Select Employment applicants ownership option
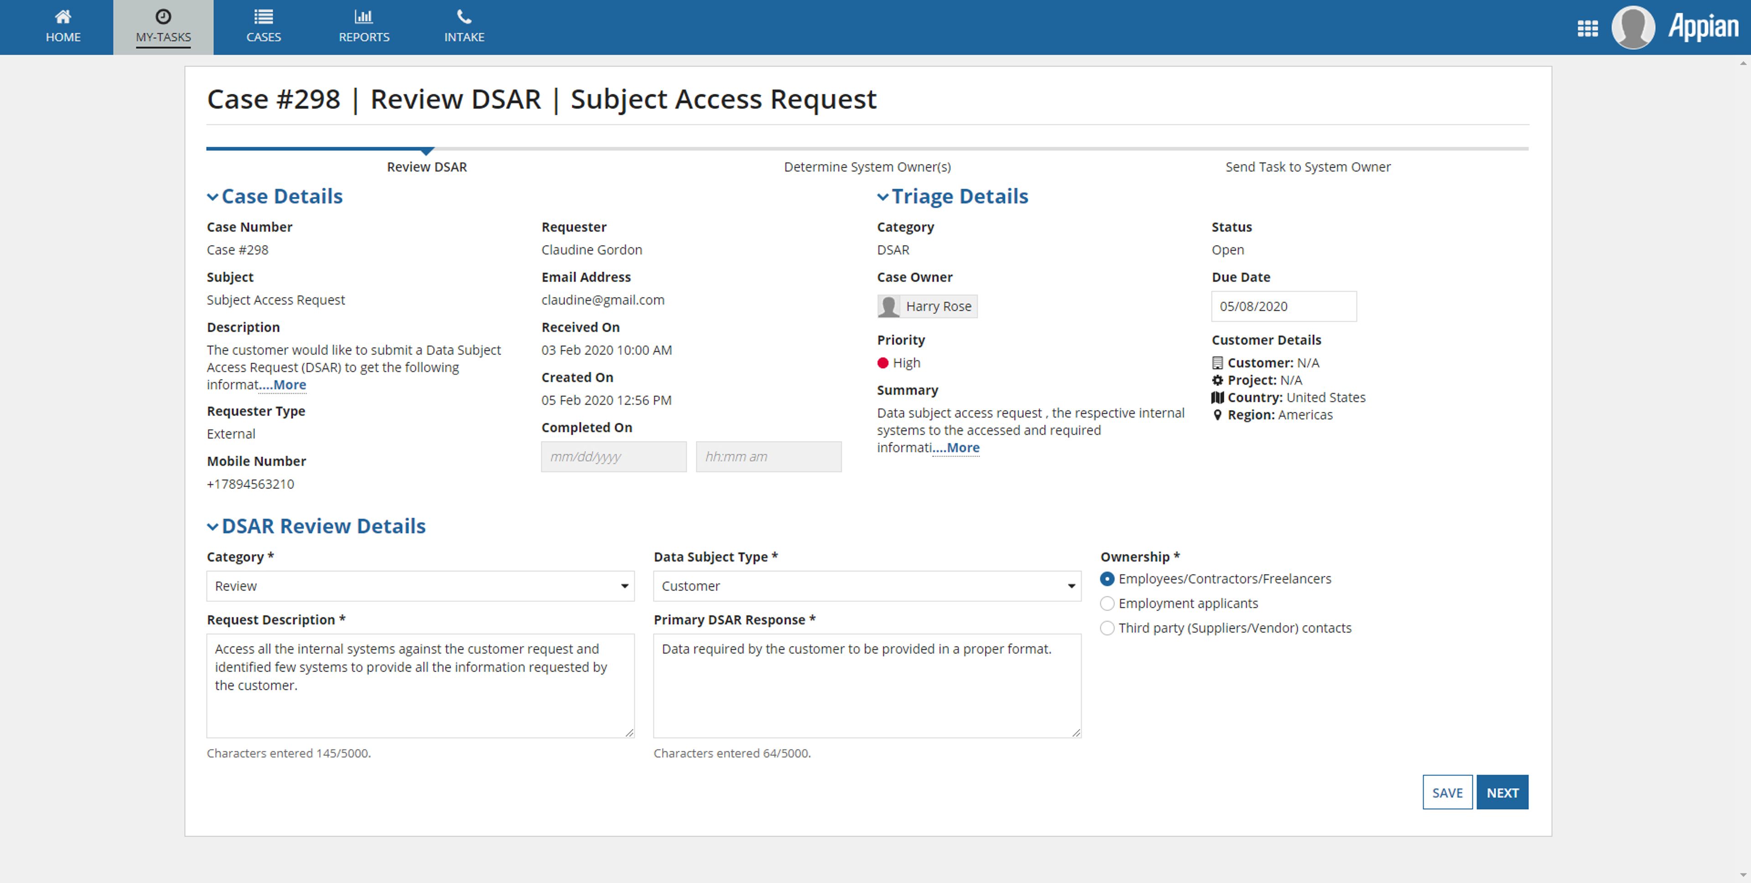This screenshot has width=1751, height=883. pyautogui.click(x=1107, y=603)
